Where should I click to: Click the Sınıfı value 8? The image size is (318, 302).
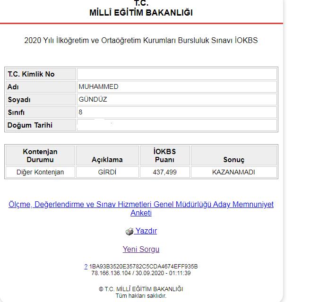[x=177, y=112]
